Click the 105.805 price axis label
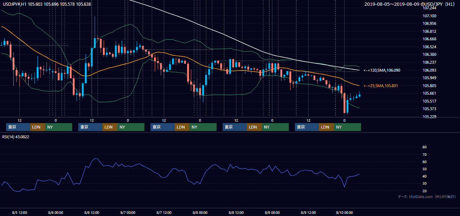The width and height of the screenshot is (460, 216). point(429,86)
